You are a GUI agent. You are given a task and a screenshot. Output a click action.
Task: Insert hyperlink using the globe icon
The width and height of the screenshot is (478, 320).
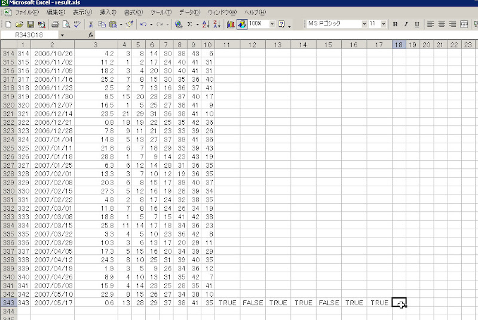coord(179,24)
